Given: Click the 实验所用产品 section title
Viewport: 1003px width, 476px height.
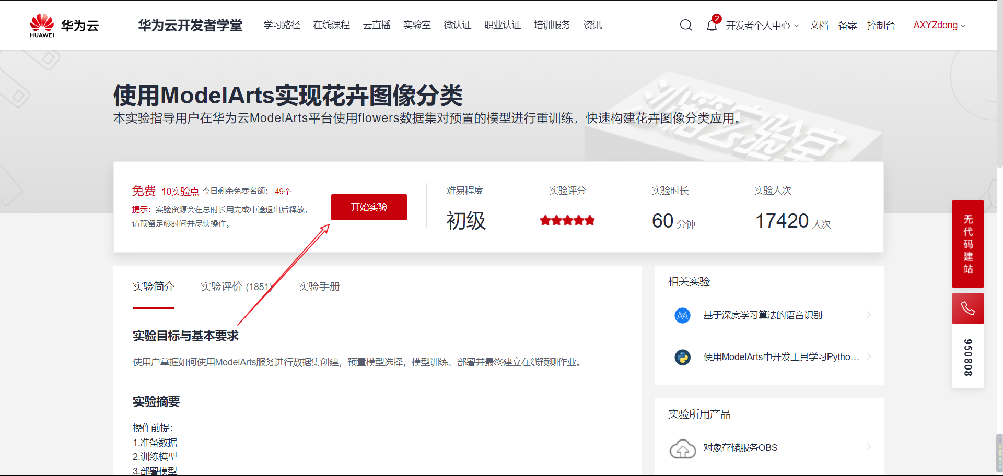Looking at the screenshot, I should pos(699,414).
